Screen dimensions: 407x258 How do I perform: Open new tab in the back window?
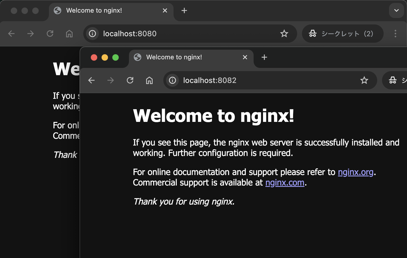point(184,10)
